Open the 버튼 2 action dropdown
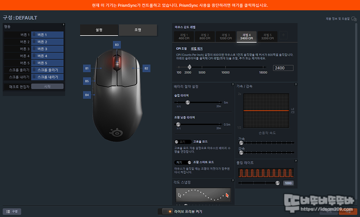Viewport: 360px width, 217px height. coord(47,42)
